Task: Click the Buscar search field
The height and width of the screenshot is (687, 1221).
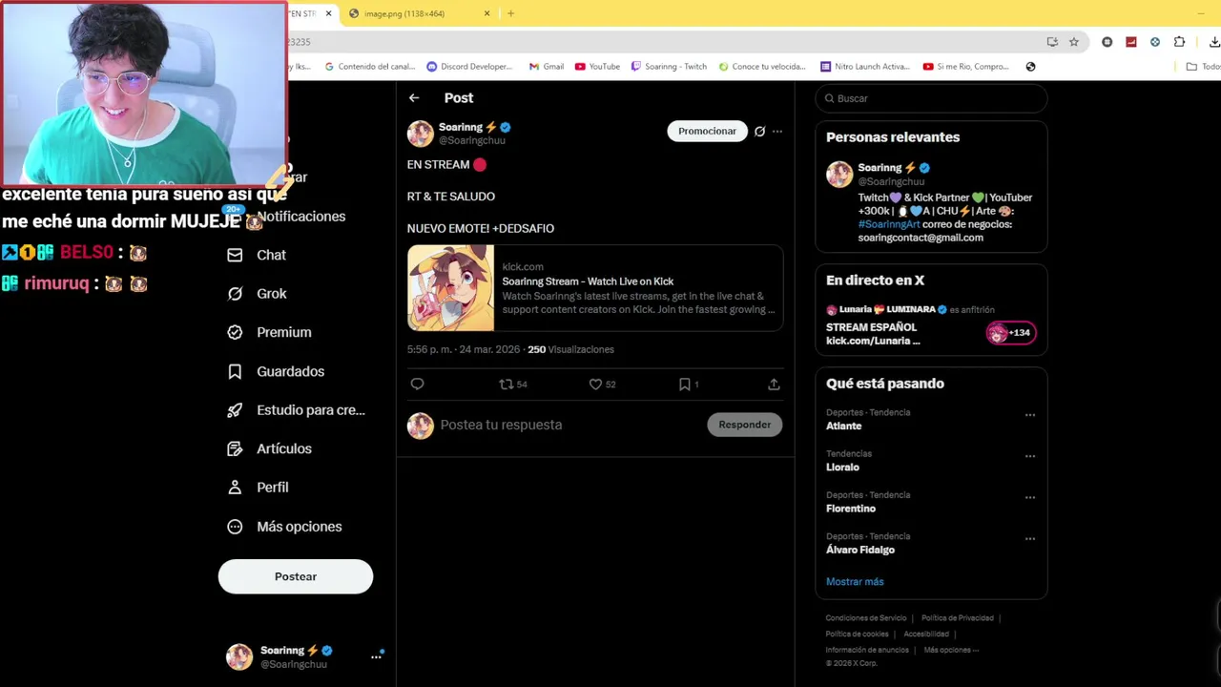Action: (x=931, y=98)
